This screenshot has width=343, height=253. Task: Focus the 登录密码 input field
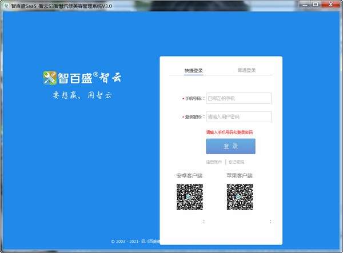click(238, 117)
